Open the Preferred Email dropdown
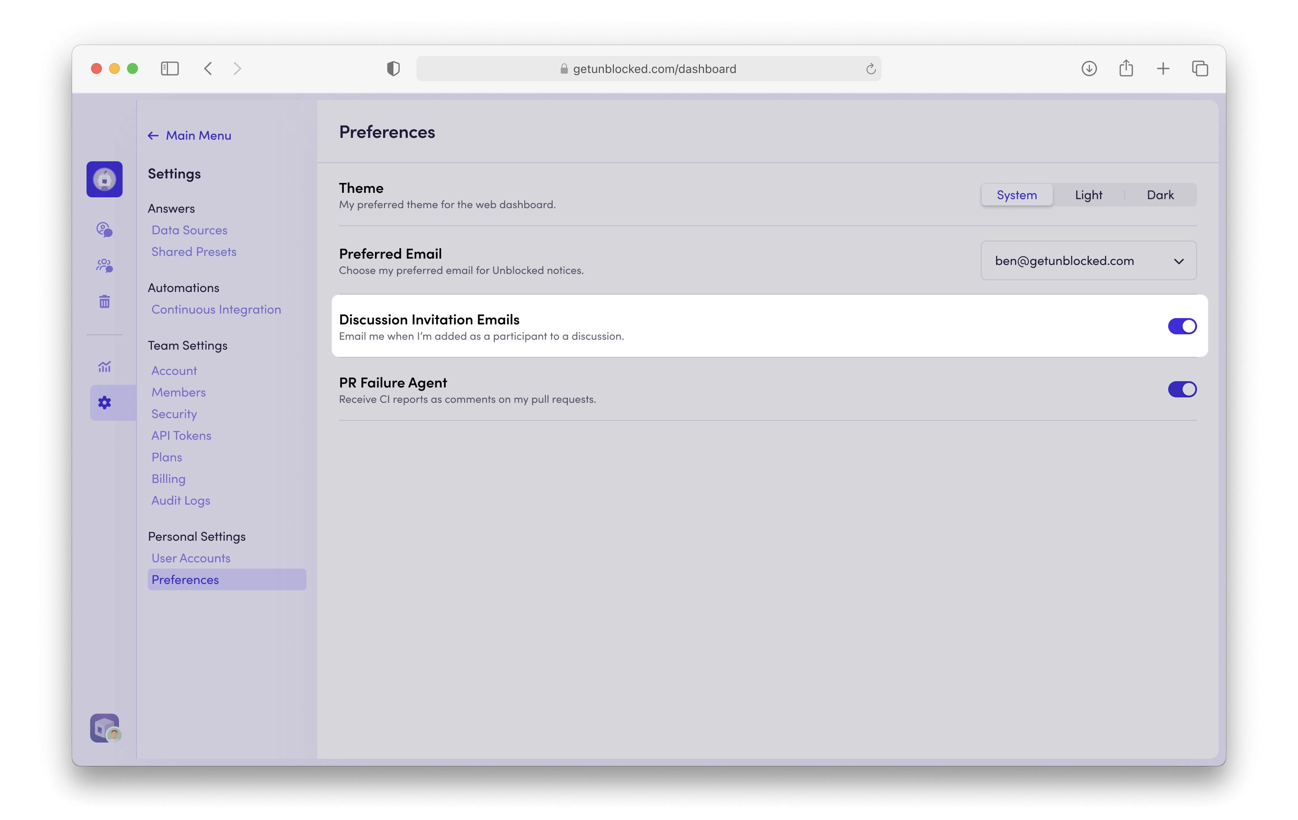 (x=1088, y=261)
